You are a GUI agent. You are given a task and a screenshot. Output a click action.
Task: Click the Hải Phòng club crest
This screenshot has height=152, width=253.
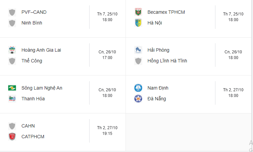[x=138, y=50]
